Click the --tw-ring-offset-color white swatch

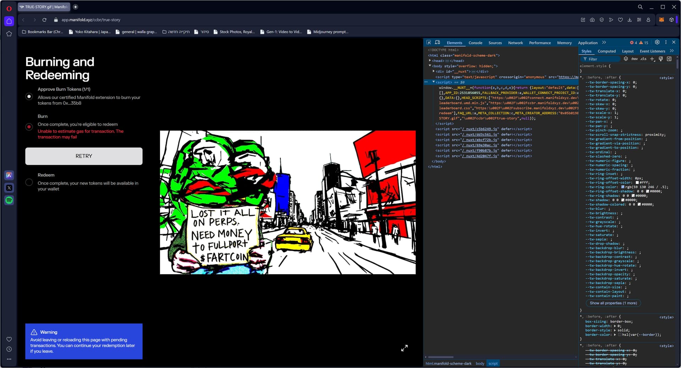pyautogui.click(x=637, y=182)
